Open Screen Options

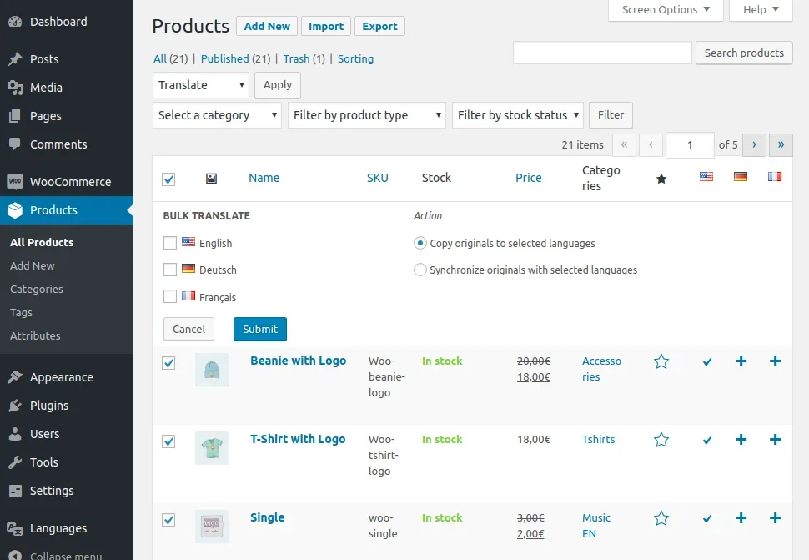click(x=665, y=10)
